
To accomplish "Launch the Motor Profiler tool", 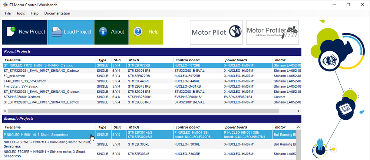I will pyautogui.click(x=272, y=32).
